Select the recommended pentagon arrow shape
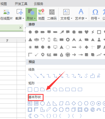Screen dimensions: 105x119 tap(43, 32)
